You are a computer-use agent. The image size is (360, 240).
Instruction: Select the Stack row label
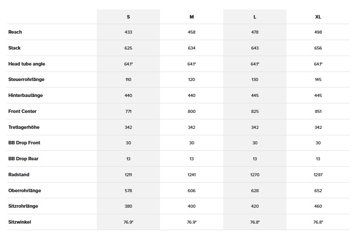(x=15, y=48)
